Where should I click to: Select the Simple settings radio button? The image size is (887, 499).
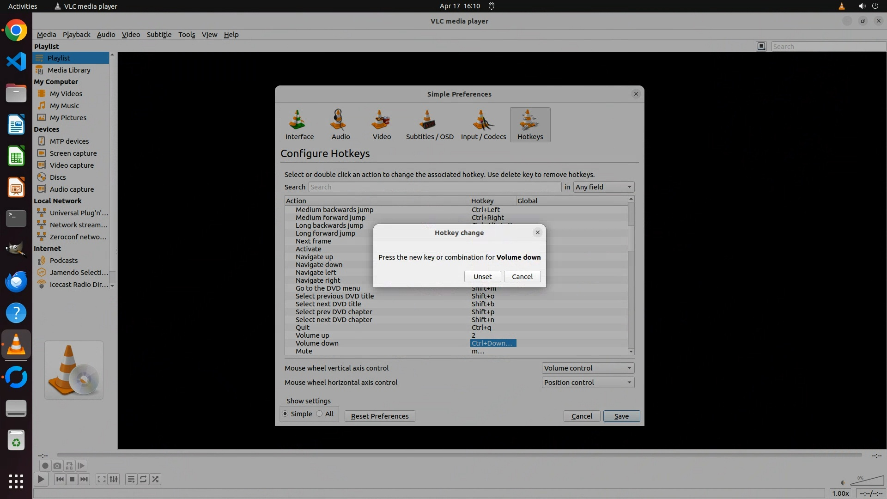click(285, 414)
